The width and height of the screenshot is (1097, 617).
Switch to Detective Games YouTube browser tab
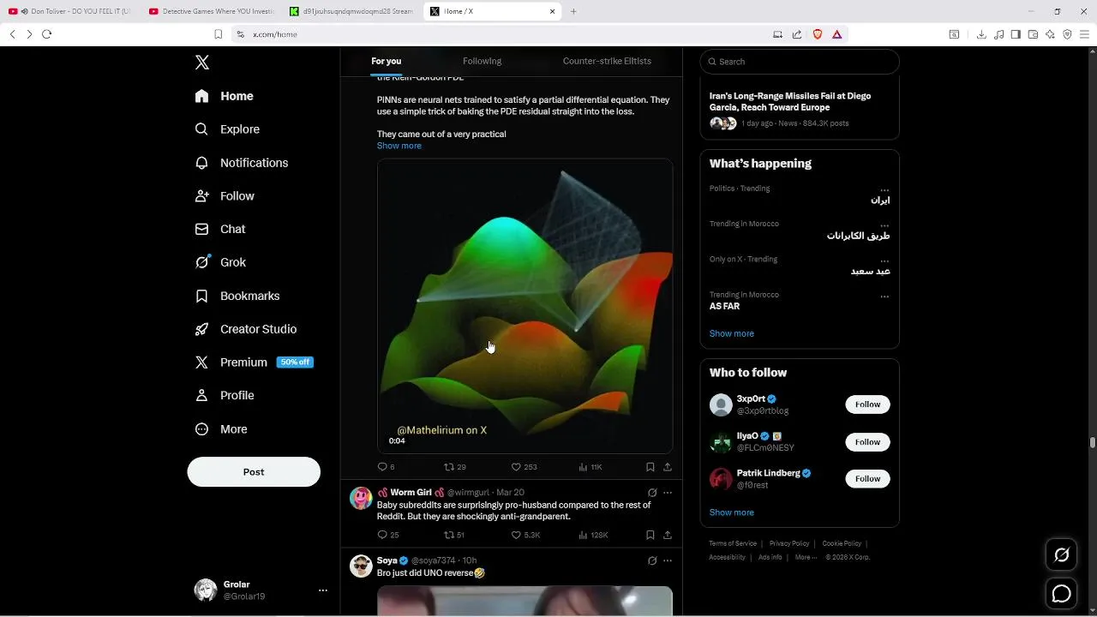(x=211, y=11)
